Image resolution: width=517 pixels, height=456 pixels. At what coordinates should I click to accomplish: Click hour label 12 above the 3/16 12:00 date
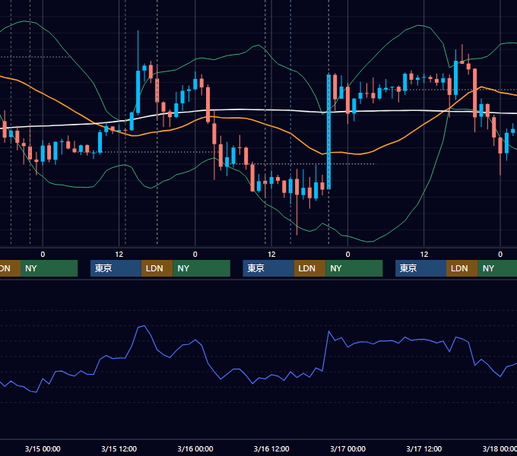click(x=271, y=255)
